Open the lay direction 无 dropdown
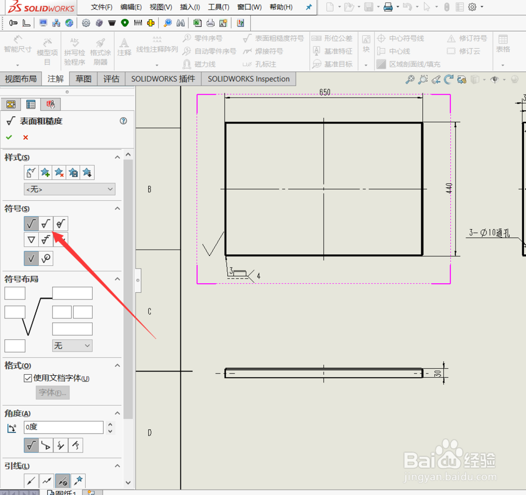 point(72,346)
